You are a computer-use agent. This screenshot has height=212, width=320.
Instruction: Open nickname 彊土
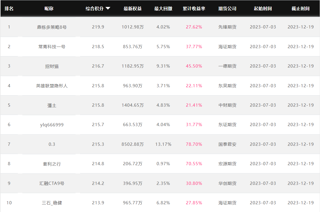52,105
